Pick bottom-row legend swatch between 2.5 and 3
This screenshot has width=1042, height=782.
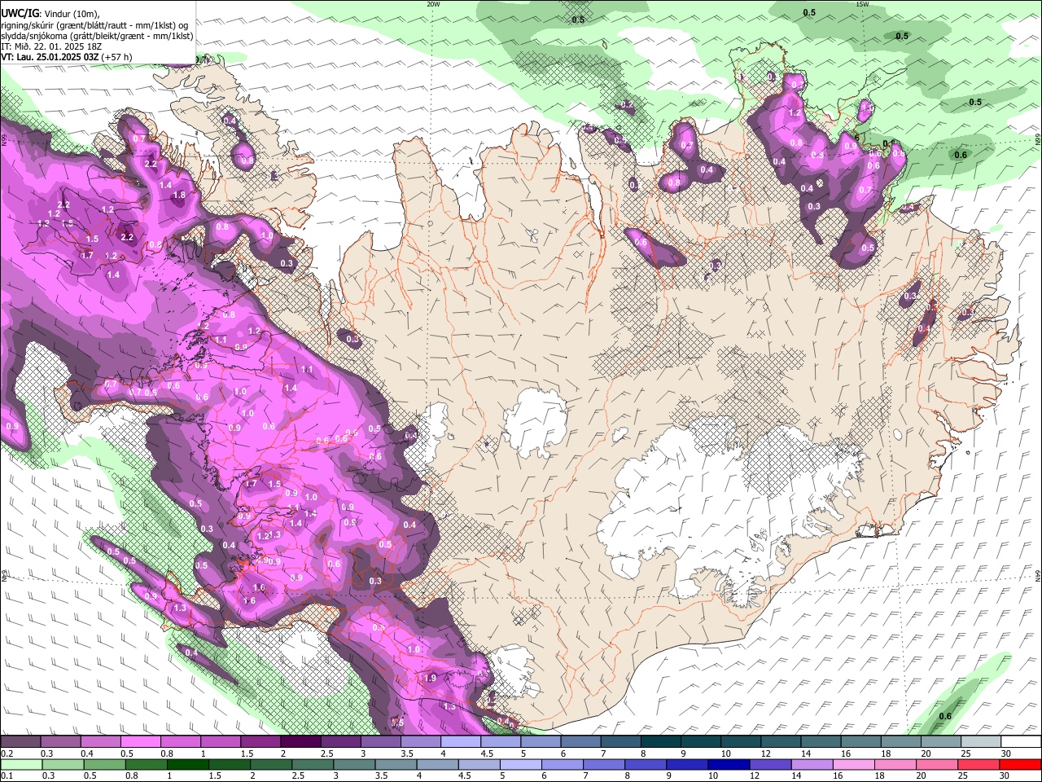point(313,764)
